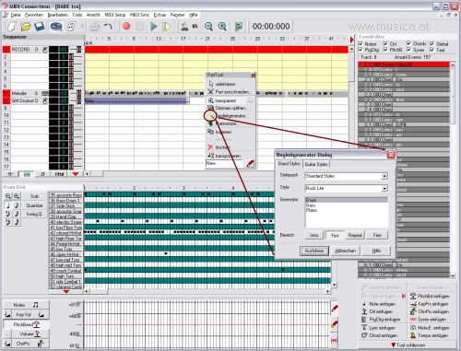Toggle the PitchB checkbox in event editor
Image resolution: width=461 pixels, height=351 pixels.
point(385,50)
